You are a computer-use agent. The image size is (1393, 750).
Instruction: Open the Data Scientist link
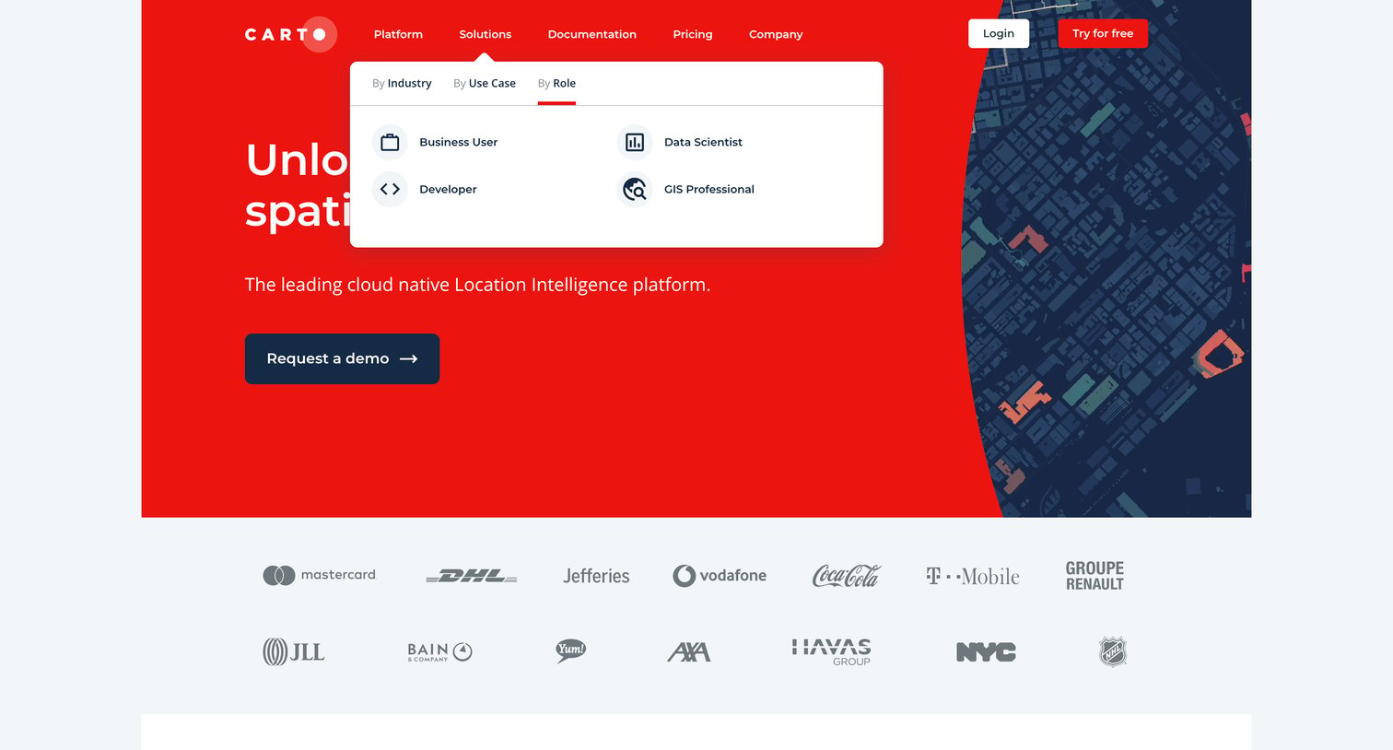click(x=703, y=142)
